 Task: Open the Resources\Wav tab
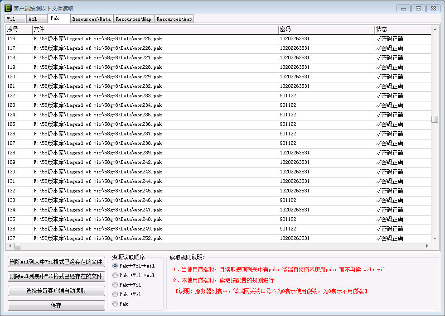click(x=174, y=19)
